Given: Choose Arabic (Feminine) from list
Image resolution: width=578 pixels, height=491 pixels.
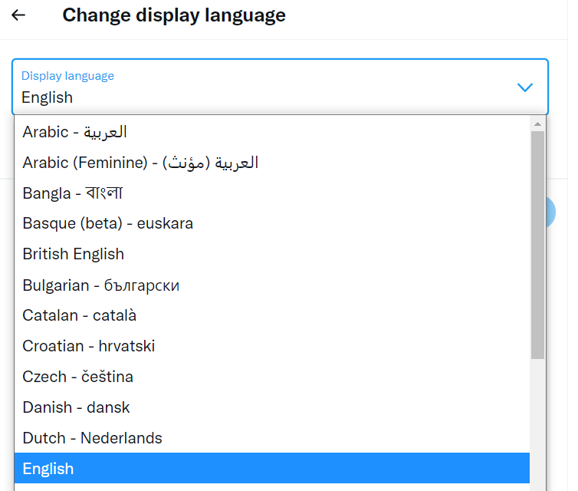Looking at the screenshot, I should [x=272, y=163].
